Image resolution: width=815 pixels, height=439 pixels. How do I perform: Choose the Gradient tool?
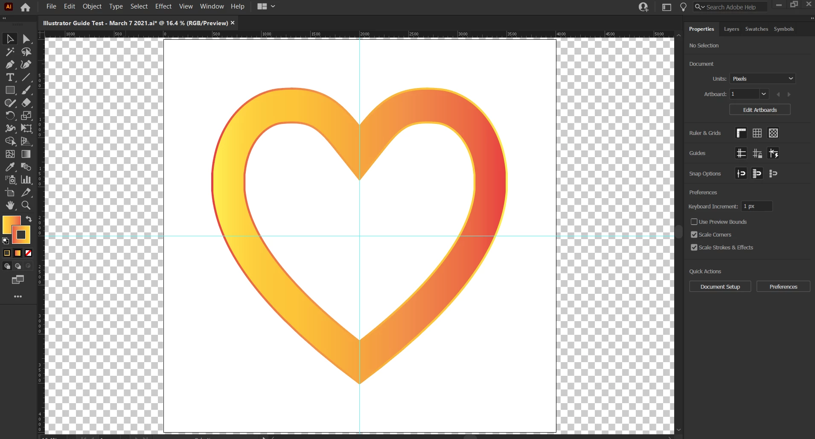click(26, 154)
